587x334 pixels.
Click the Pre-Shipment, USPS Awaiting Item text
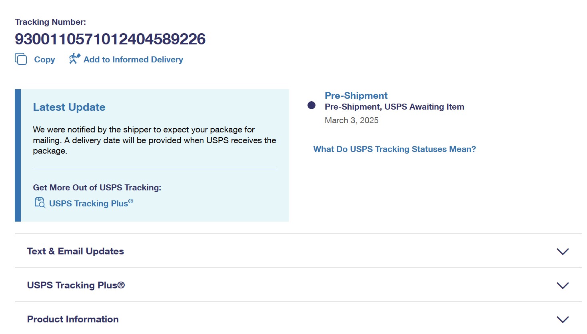click(x=394, y=107)
